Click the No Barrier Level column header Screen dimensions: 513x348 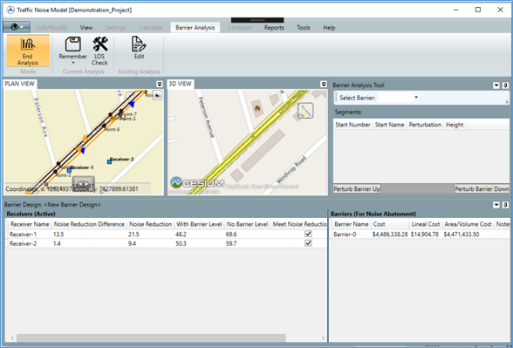(248, 224)
